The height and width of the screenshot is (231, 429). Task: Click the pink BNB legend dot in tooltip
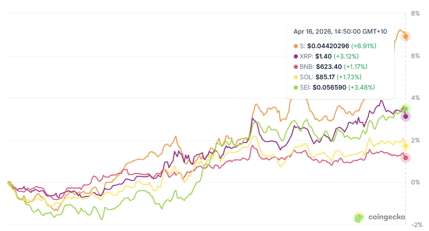click(296, 67)
